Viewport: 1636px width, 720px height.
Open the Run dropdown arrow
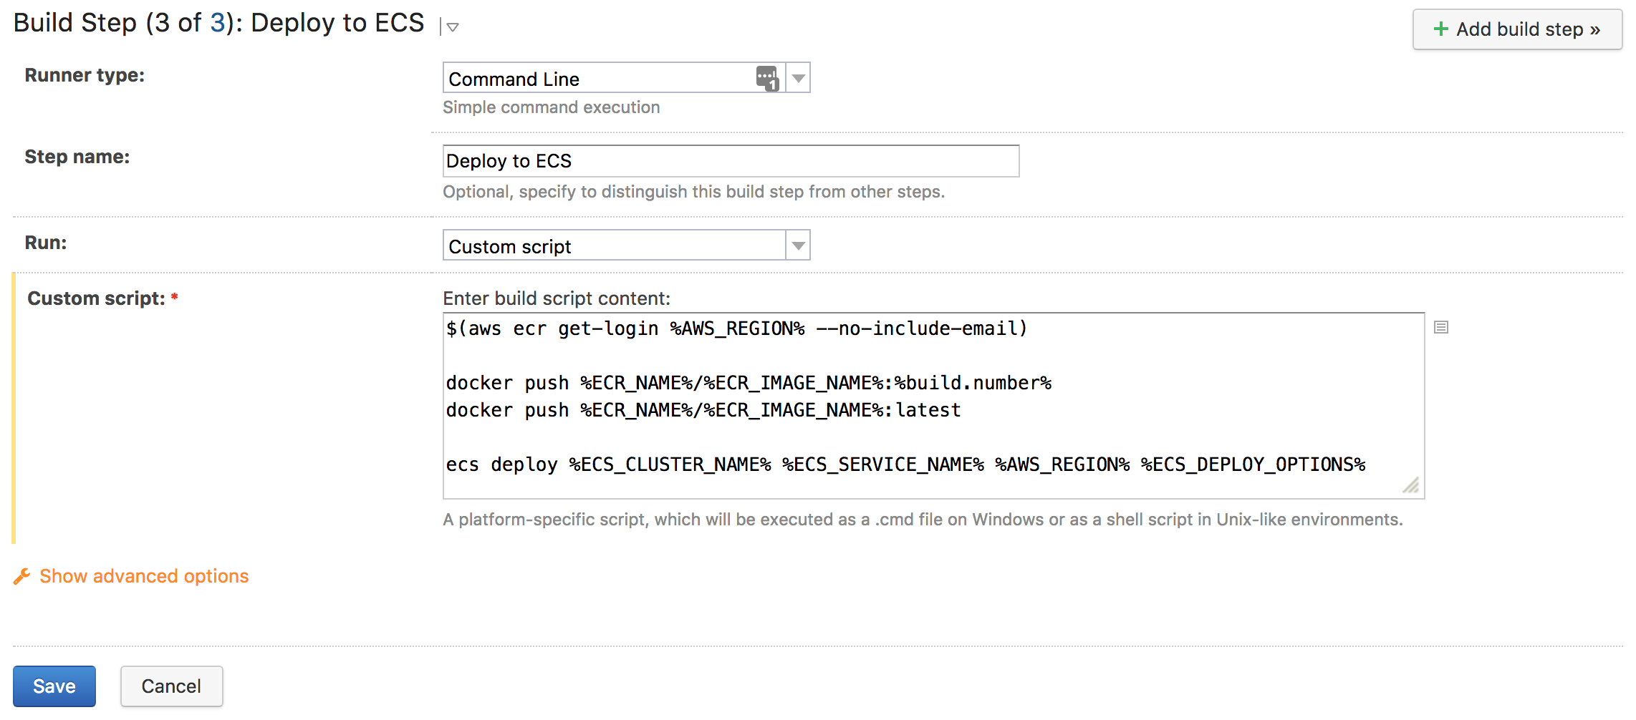[798, 245]
